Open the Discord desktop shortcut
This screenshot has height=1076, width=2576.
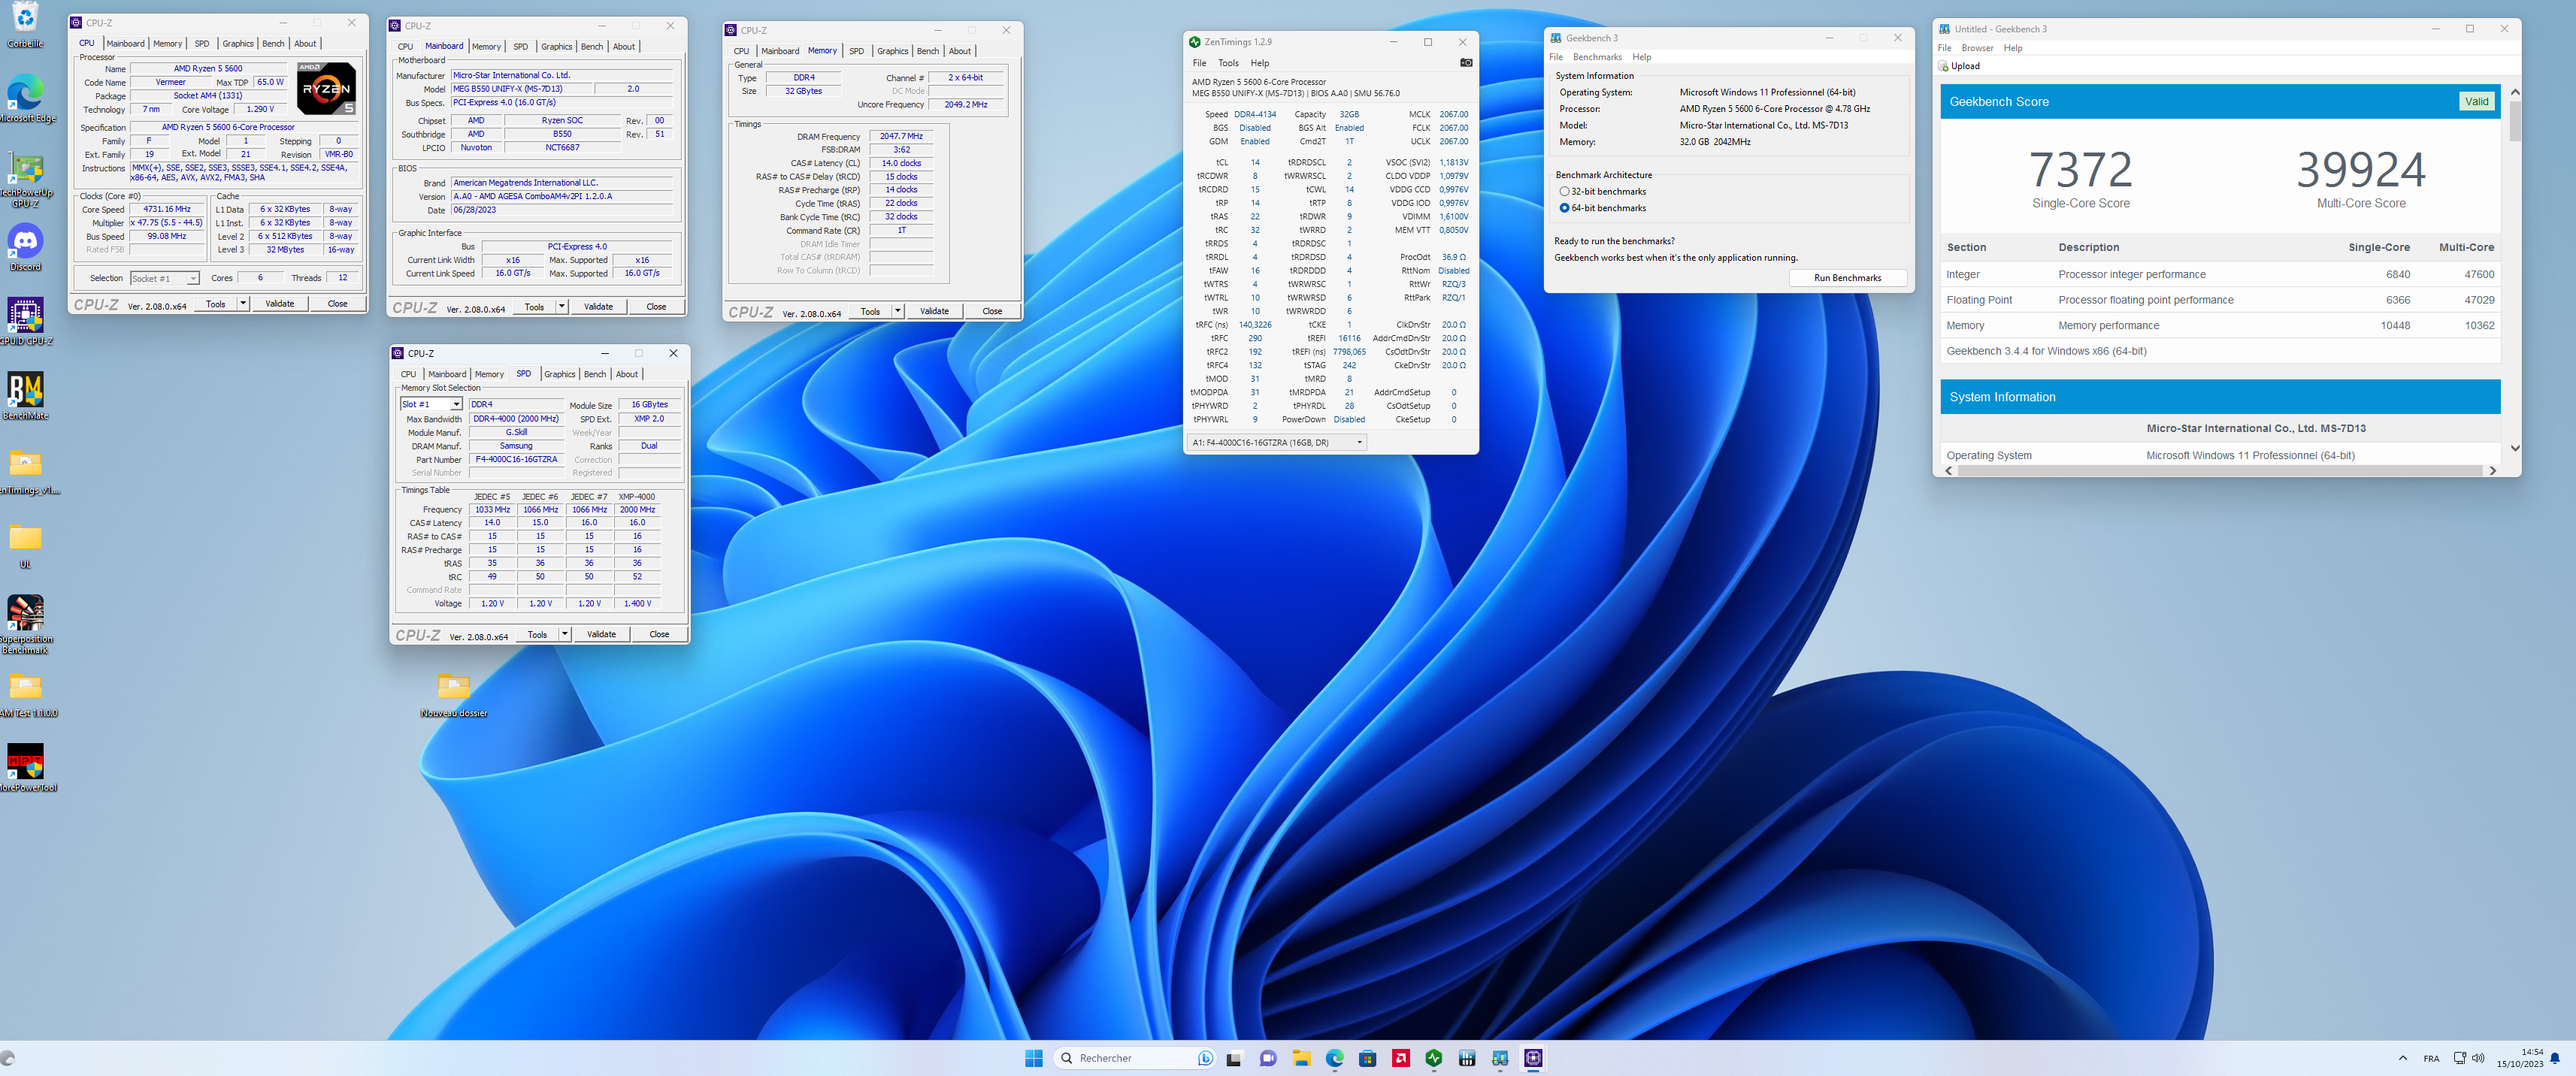pos(25,247)
